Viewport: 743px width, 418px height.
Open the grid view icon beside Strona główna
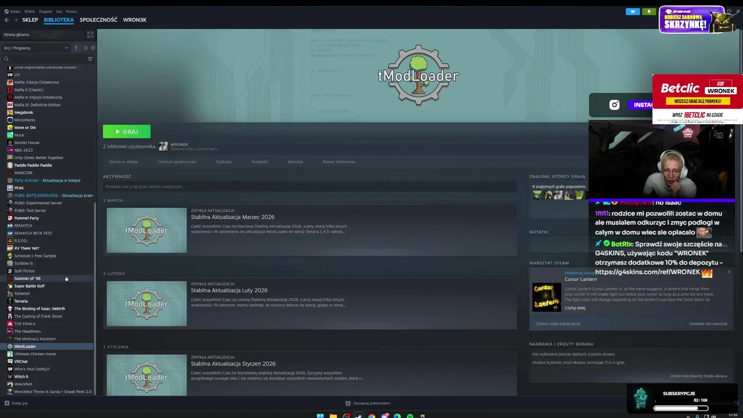(x=89, y=35)
